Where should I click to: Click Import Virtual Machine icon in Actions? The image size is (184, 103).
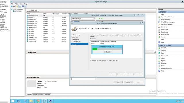click(x=159, y=17)
